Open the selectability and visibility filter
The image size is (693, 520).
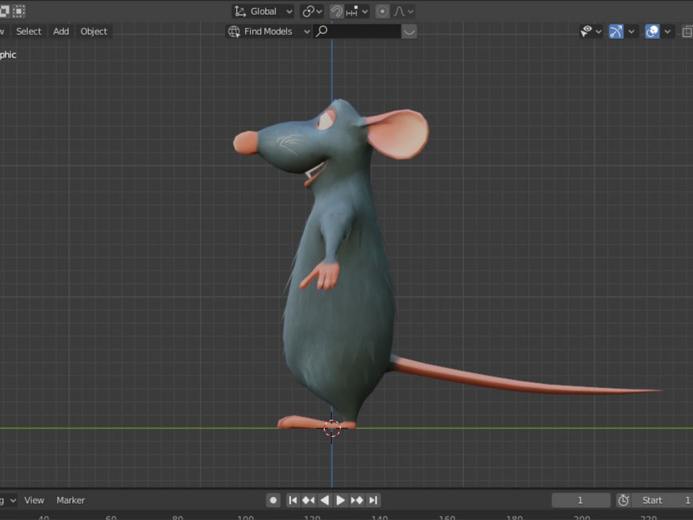(x=587, y=31)
